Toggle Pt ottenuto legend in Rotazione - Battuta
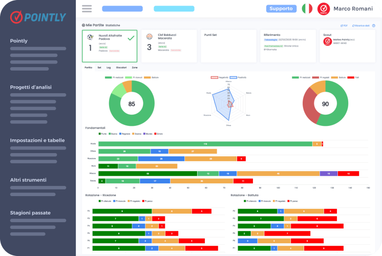382x256 pixels. coord(250,201)
